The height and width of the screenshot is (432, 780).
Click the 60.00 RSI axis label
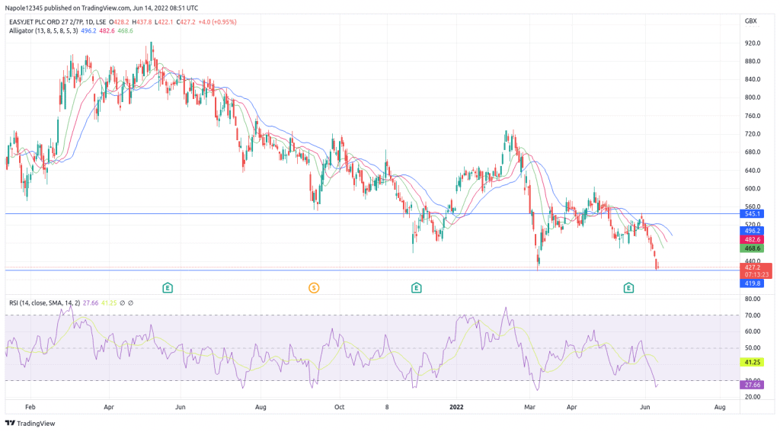click(752, 331)
